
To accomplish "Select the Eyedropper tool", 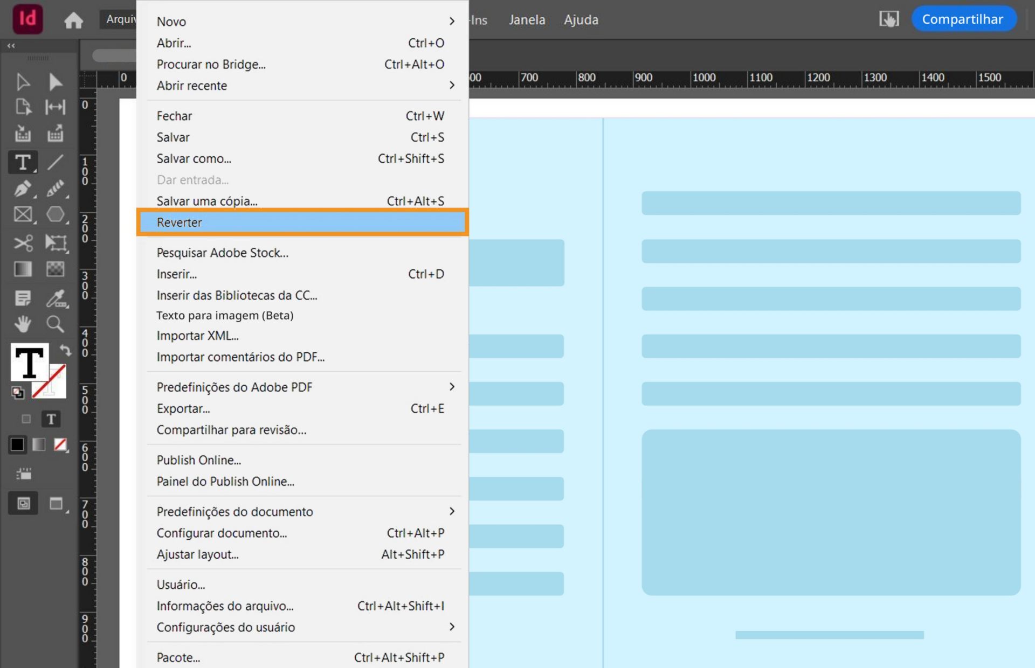I will 57,298.
